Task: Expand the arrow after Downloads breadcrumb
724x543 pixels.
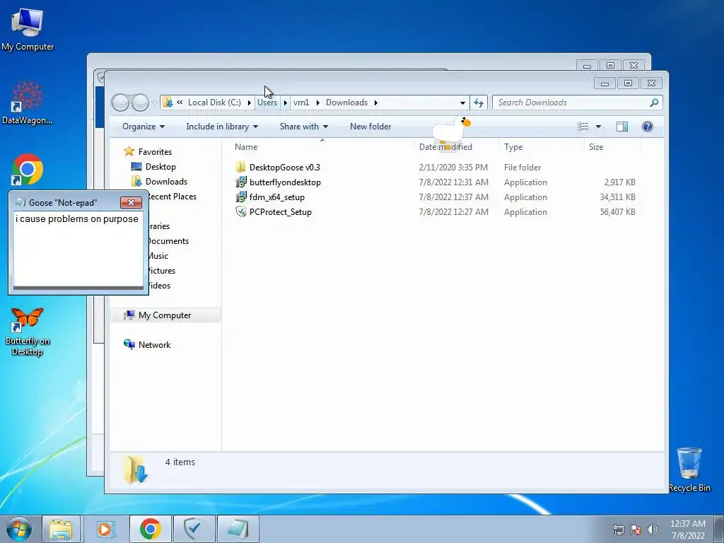Action: tap(376, 103)
